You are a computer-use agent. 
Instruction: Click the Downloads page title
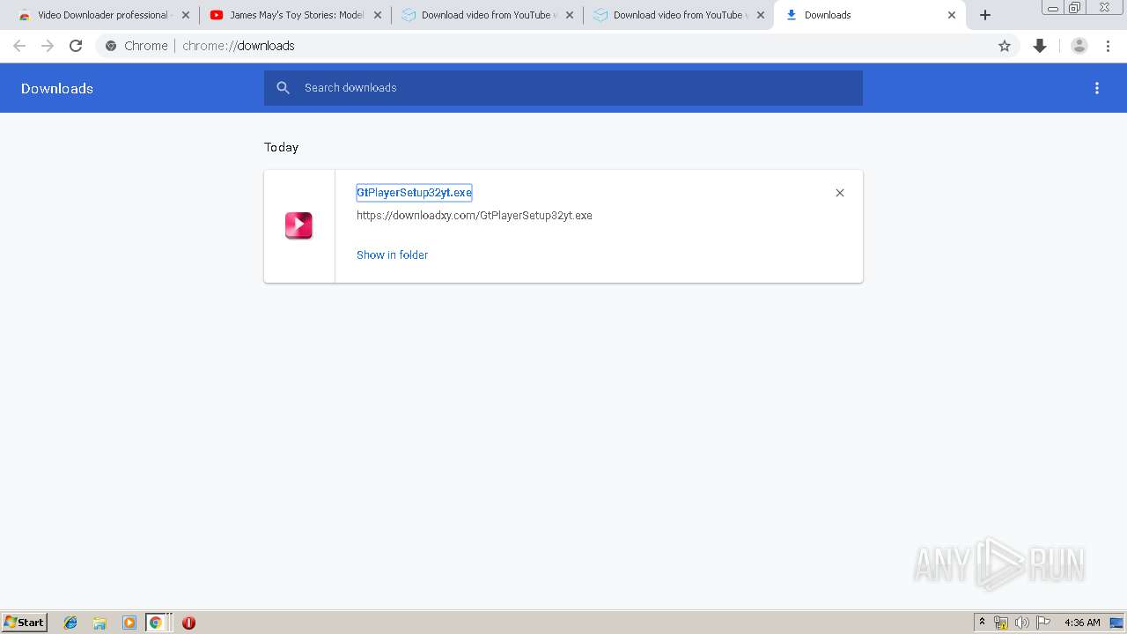57,89
